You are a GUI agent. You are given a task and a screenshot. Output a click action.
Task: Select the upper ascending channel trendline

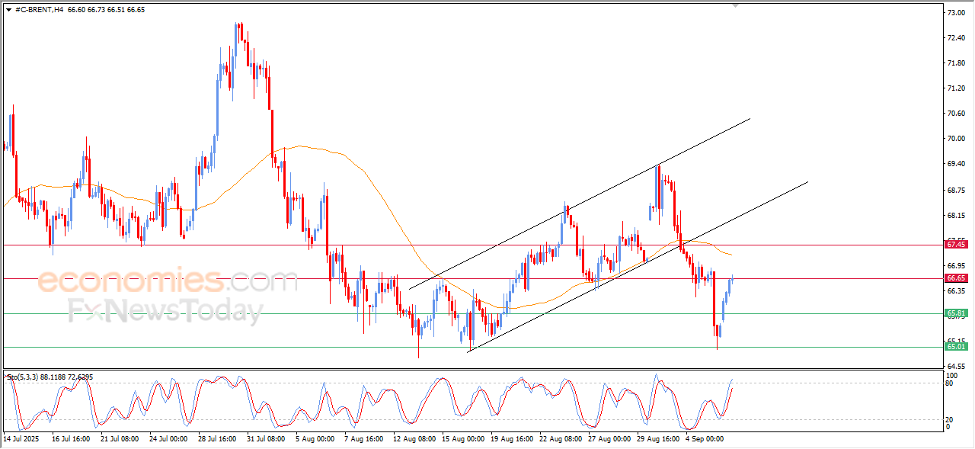(x=579, y=204)
